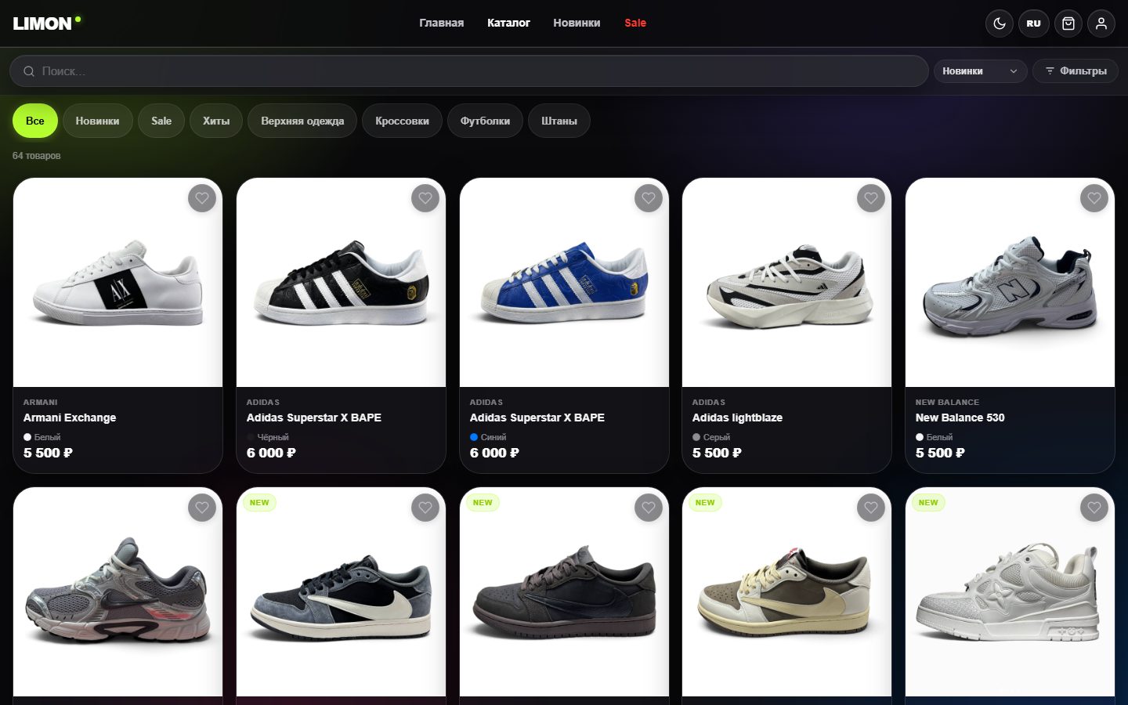Open the Главная navigation link
The height and width of the screenshot is (705, 1128).
pos(441,23)
